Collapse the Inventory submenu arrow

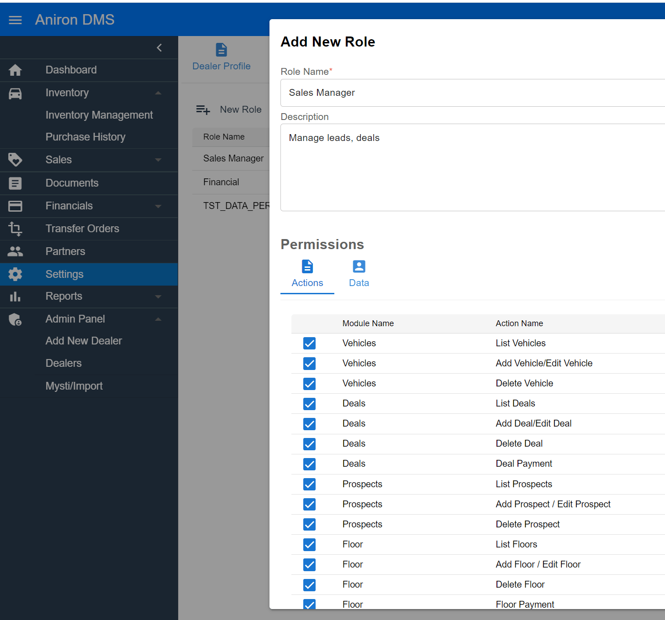point(158,93)
